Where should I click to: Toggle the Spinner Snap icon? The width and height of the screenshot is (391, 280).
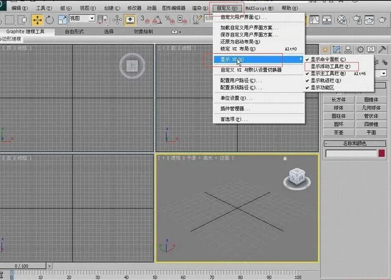tap(182, 20)
